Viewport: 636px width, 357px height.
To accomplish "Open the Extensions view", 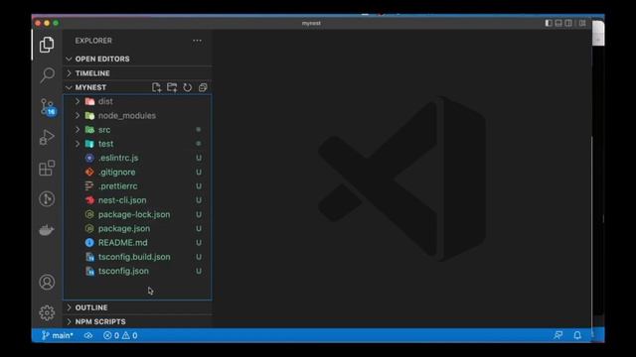I will (47, 168).
